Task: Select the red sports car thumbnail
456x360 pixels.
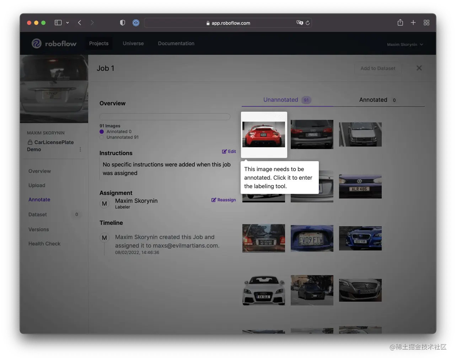Action: [x=264, y=134]
